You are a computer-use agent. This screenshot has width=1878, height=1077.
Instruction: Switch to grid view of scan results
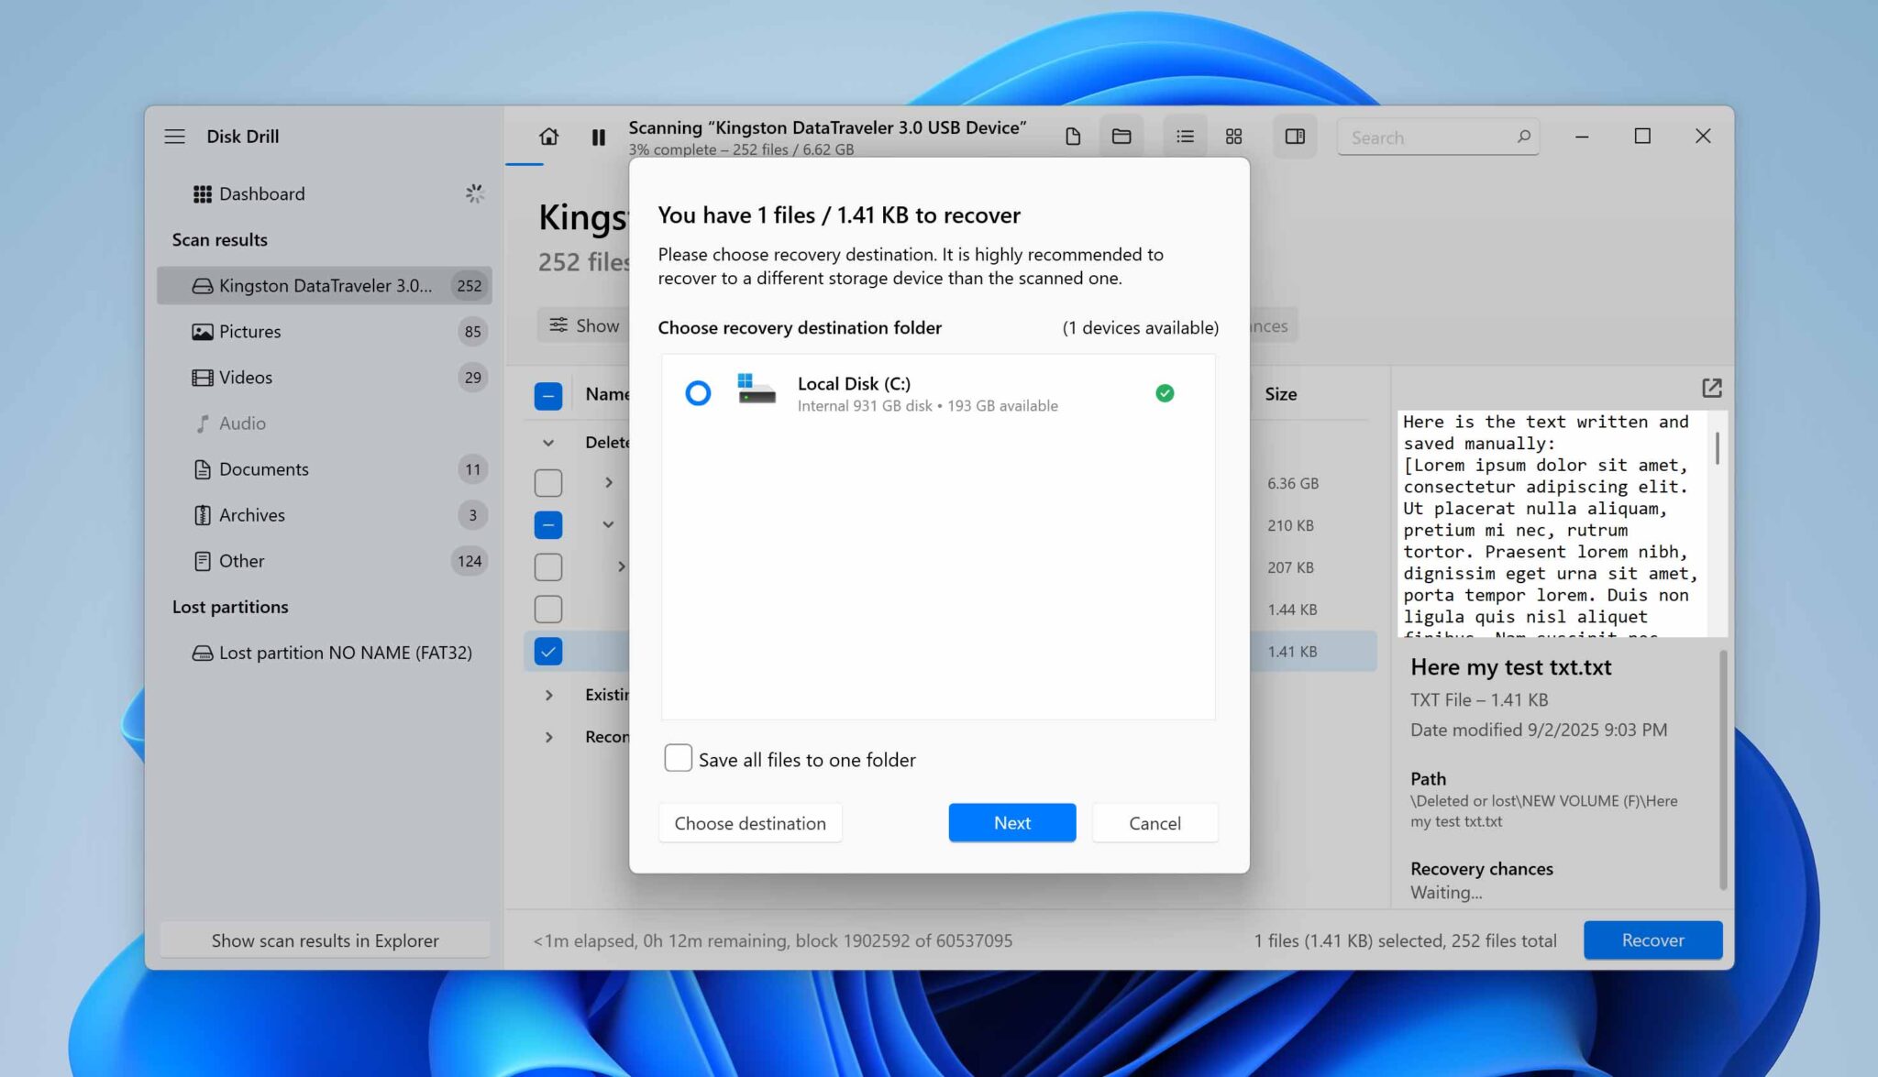click(1233, 136)
